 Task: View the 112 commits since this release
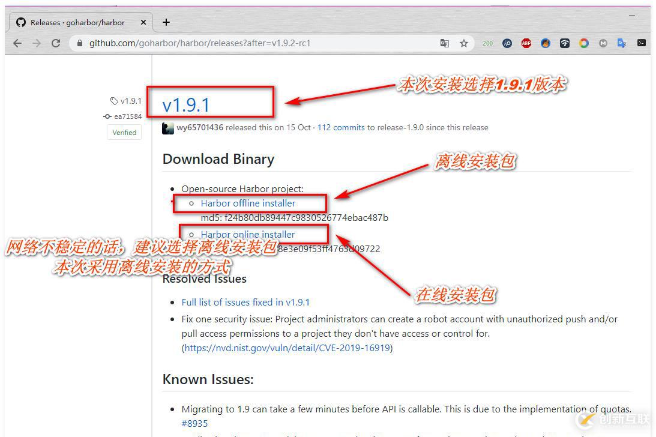(x=341, y=127)
